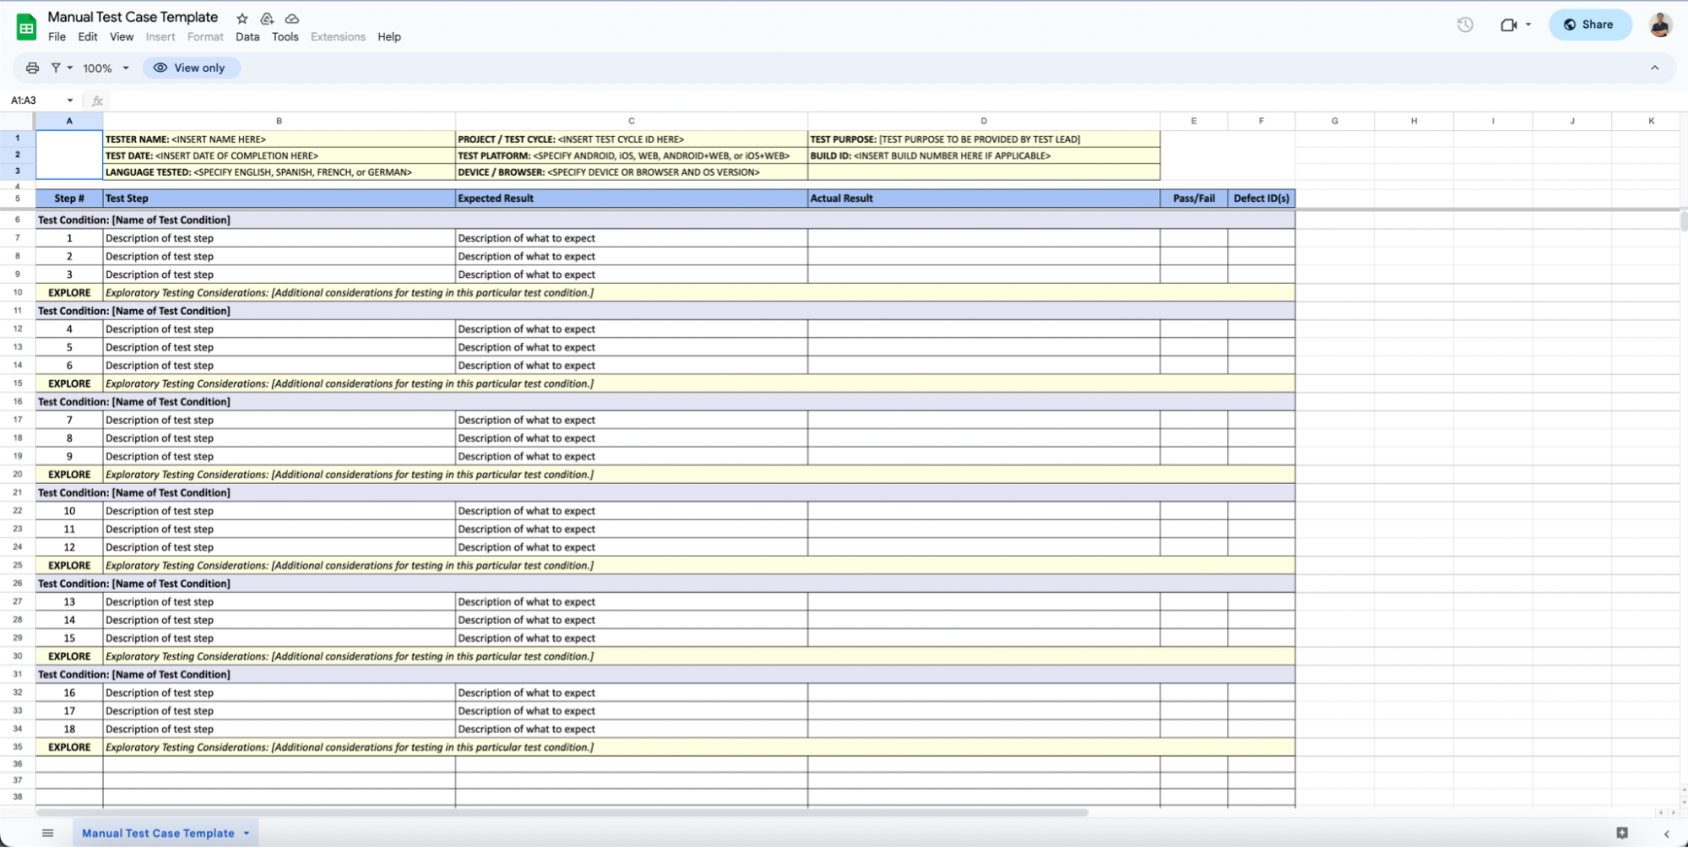
Task: Check document cloud save status
Action: [x=292, y=18]
